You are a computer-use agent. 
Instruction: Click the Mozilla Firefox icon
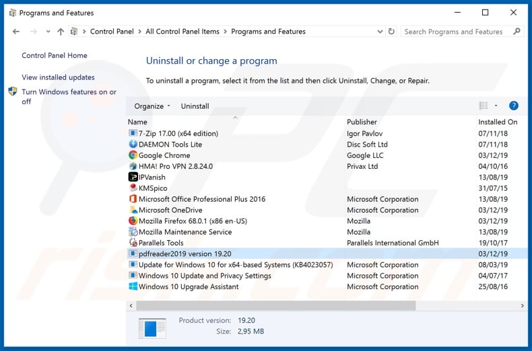[133, 221]
